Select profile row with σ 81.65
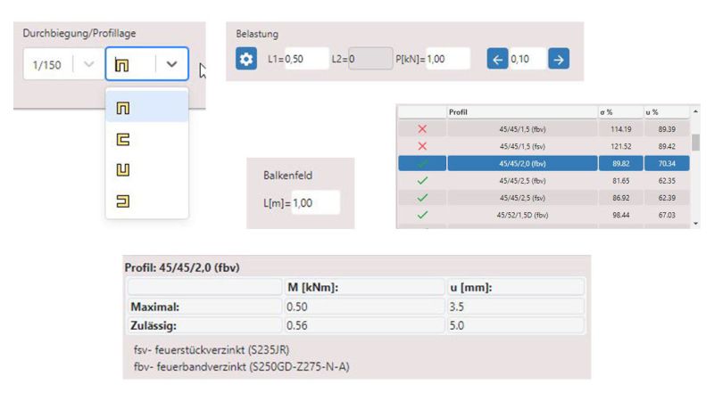 point(522,180)
